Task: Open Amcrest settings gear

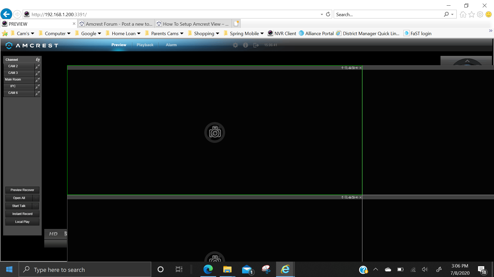Action: (235, 45)
